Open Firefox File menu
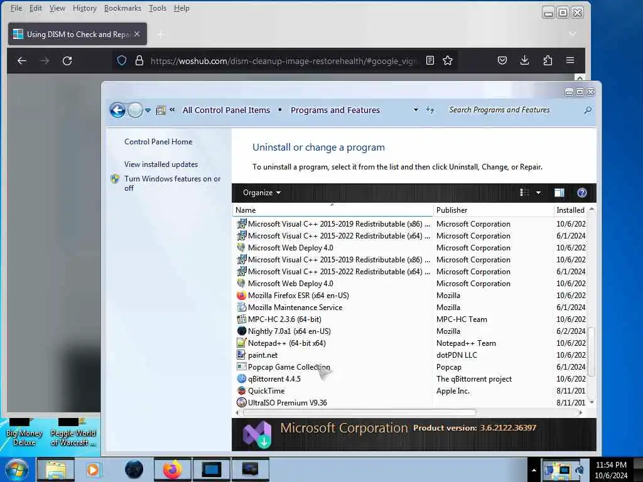643x482 pixels. tap(16, 8)
